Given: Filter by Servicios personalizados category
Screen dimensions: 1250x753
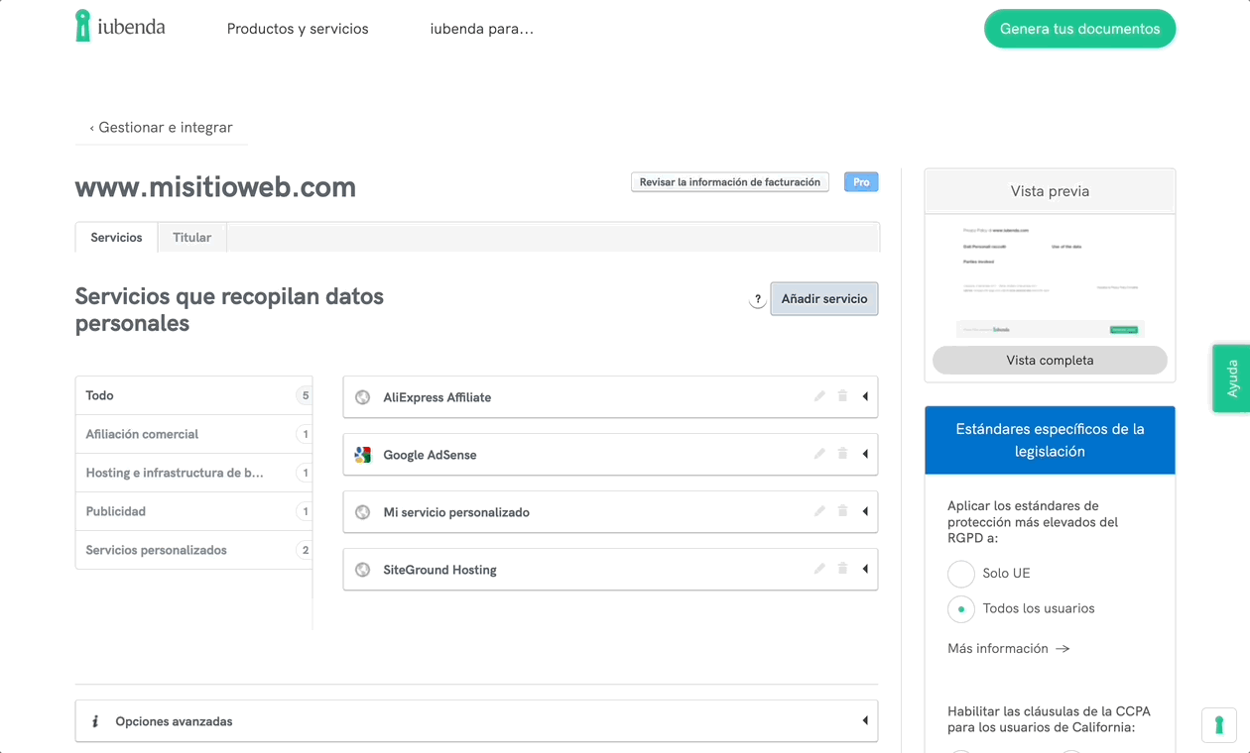Looking at the screenshot, I should click(157, 550).
